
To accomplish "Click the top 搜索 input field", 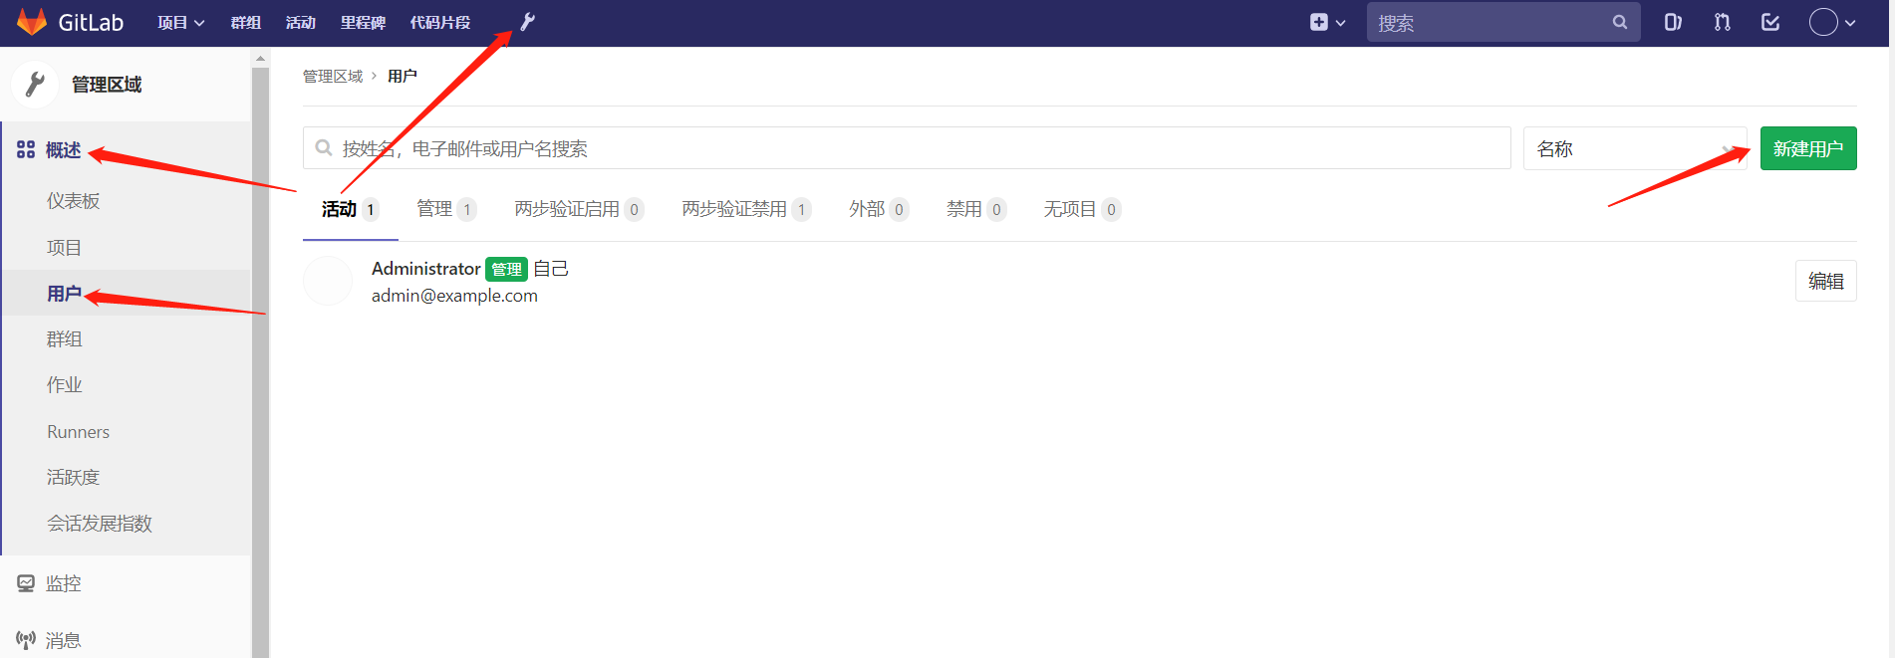I will pyautogui.click(x=1503, y=22).
